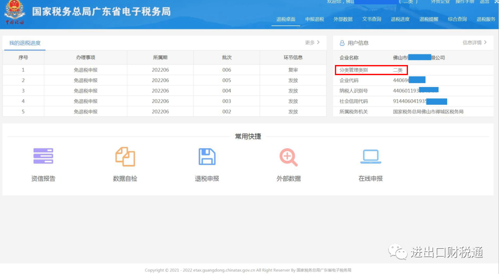This screenshot has width=499, height=274.
Task: Click the 所属期 column header
Action: tap(160, 58)
